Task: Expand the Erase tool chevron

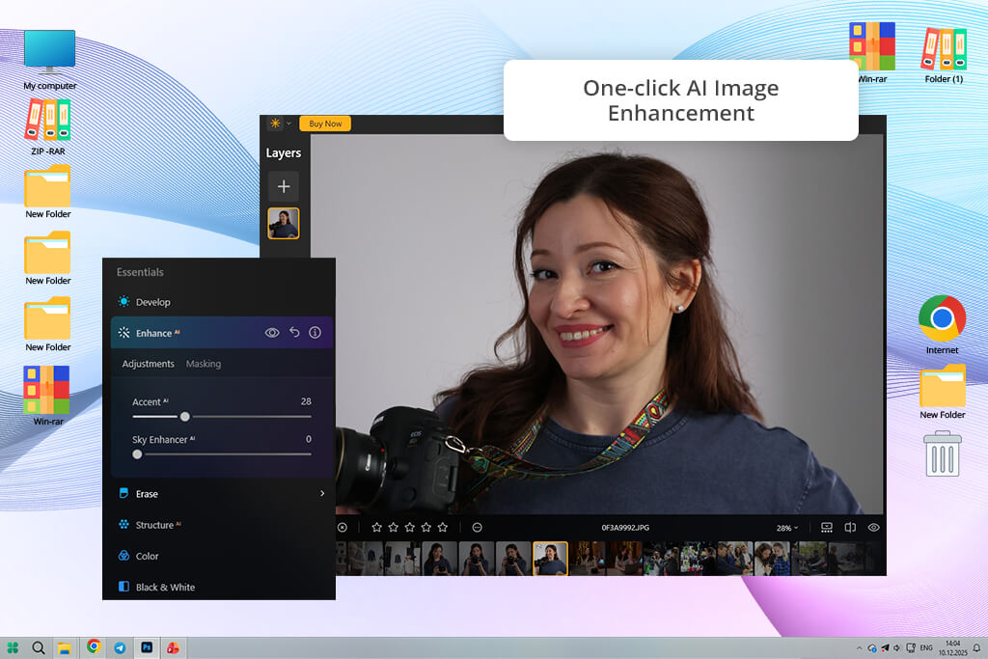Action: [322, 493]
